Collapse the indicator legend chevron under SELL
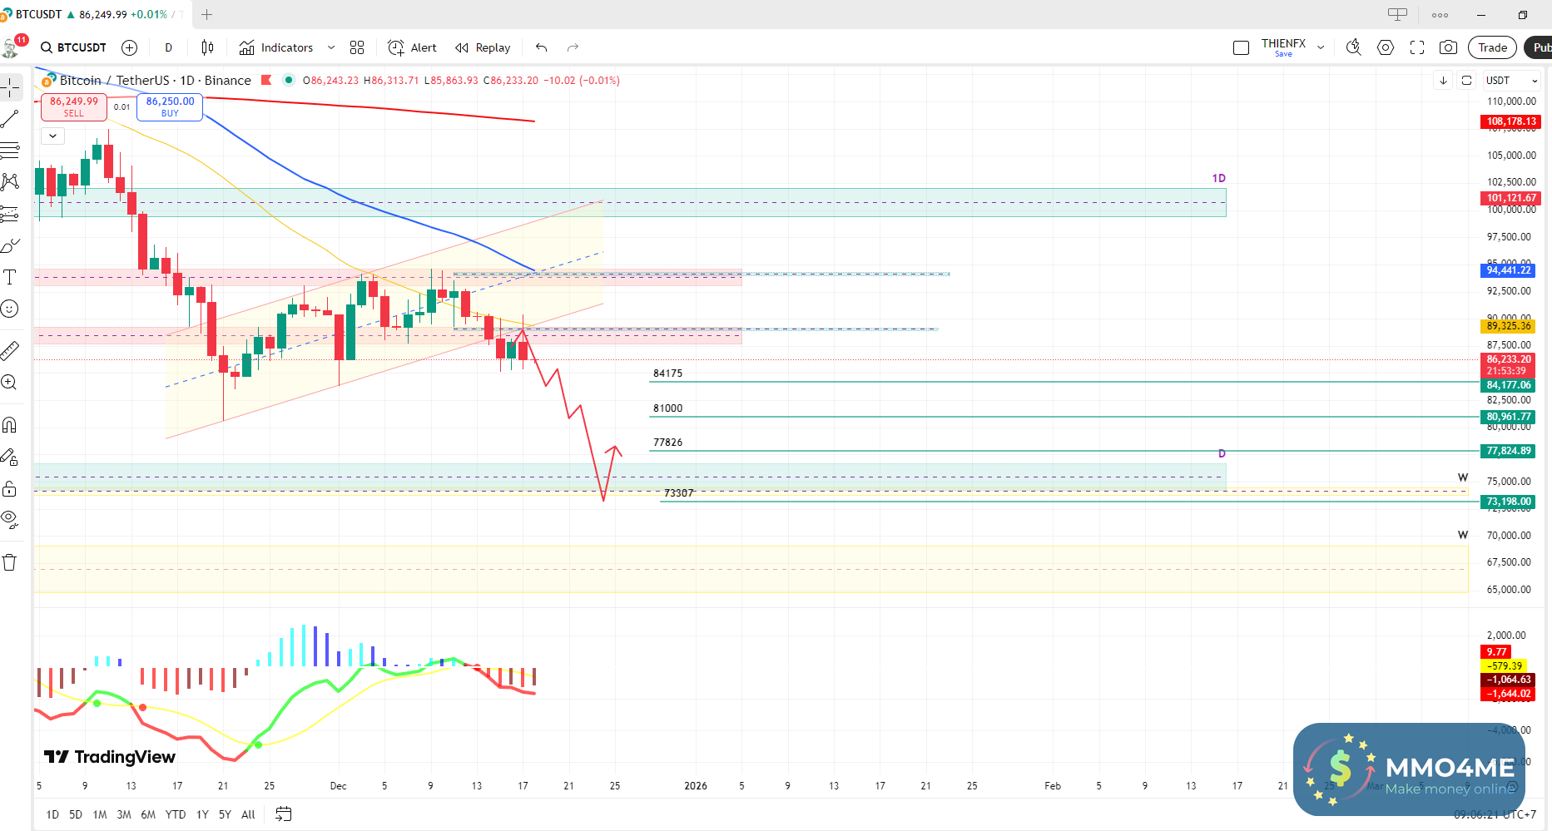 coord(52,136)
